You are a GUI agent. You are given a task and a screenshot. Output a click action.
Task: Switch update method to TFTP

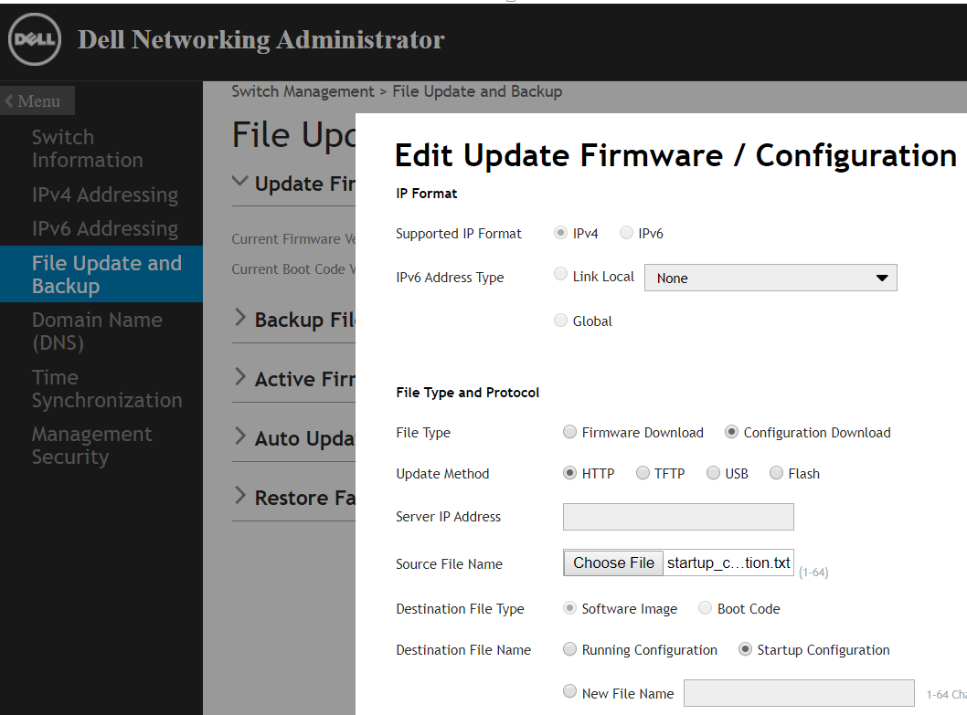pos(643,473)
